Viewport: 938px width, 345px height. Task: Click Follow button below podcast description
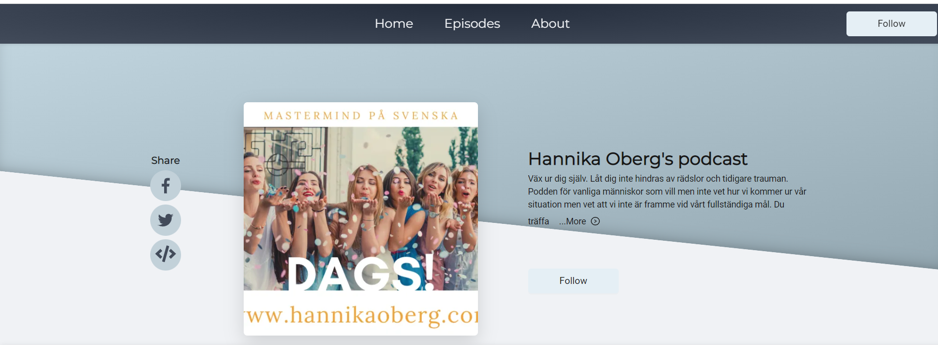click(573, 281)
